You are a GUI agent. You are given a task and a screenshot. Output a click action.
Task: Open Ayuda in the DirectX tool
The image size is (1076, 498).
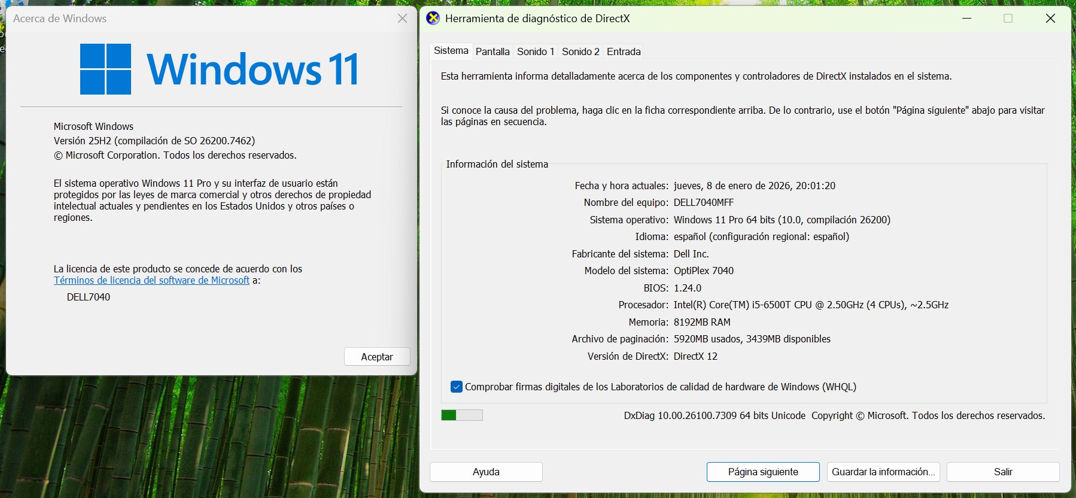coord(486,472)
